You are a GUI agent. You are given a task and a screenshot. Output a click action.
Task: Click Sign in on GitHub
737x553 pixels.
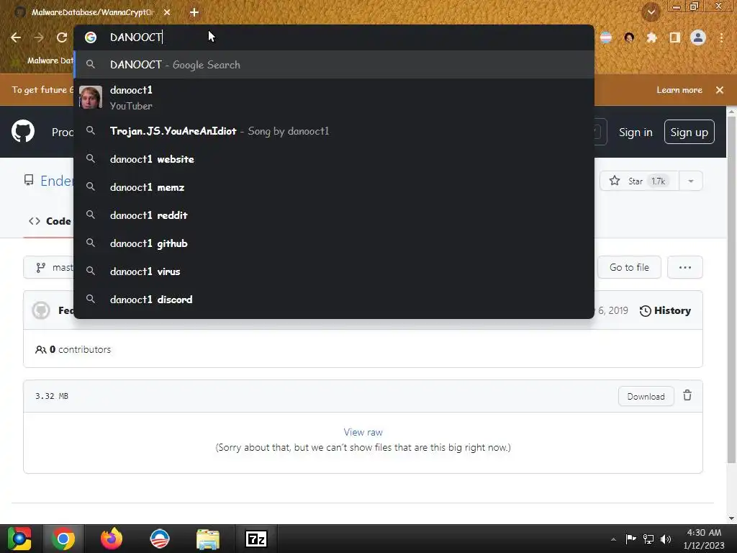(x=636, y=132)
